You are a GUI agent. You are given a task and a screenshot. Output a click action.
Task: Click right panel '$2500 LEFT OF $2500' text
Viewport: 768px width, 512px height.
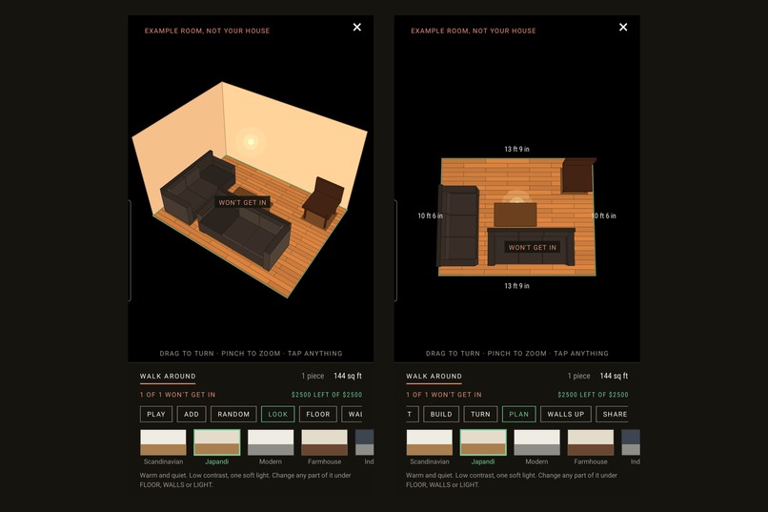(593, 395)
